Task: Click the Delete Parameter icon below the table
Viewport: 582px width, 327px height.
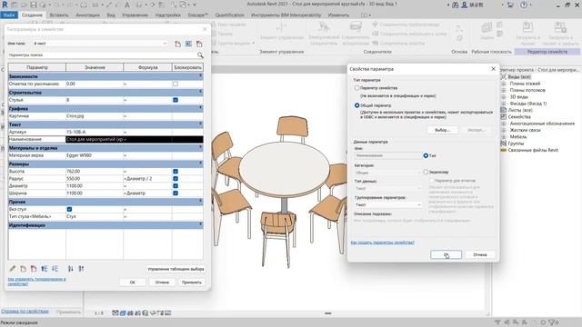Action: coord(34,269)
